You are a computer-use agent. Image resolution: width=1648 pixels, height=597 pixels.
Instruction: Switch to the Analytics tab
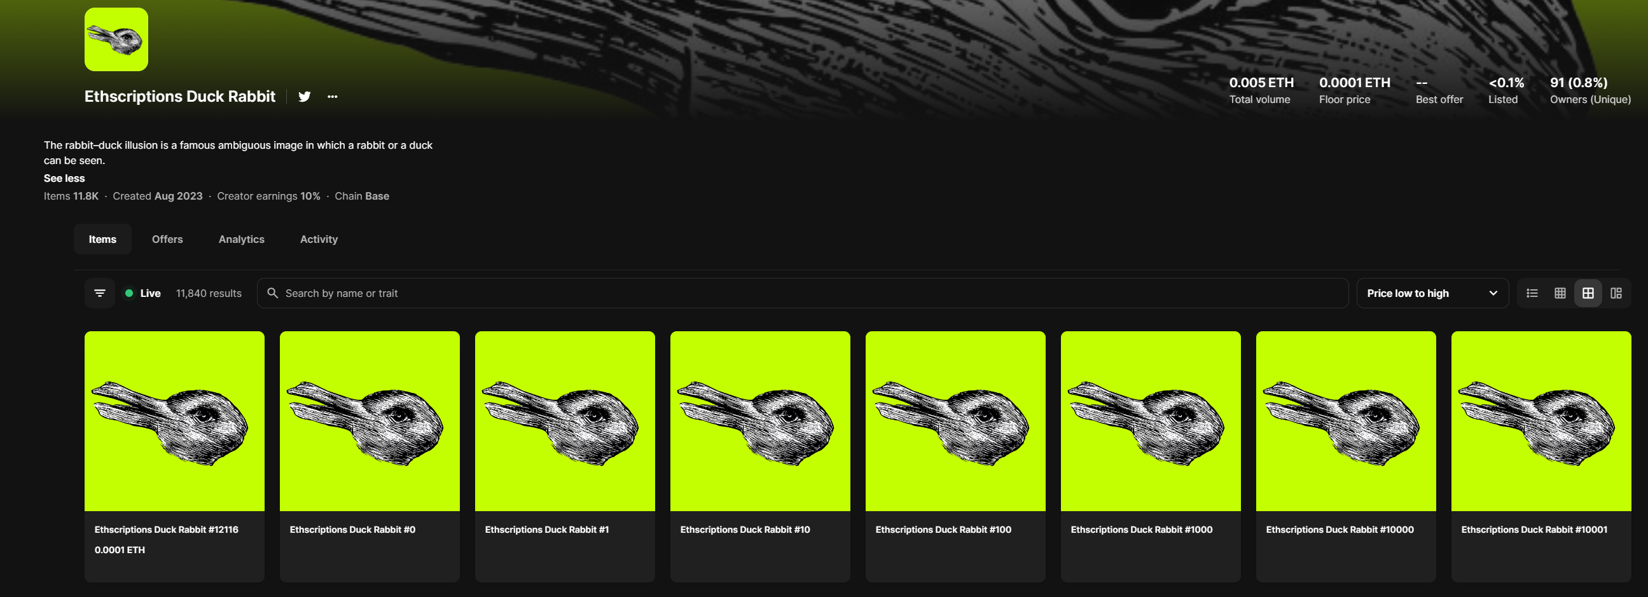coord(241,239)
